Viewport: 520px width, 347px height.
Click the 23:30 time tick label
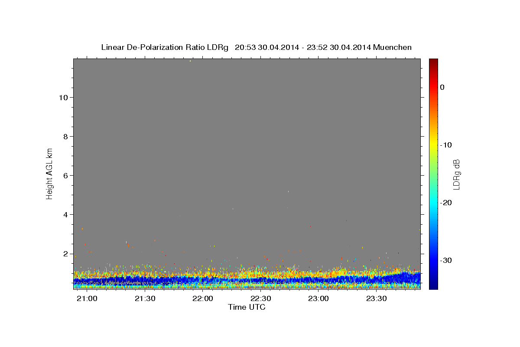point(377,299)
